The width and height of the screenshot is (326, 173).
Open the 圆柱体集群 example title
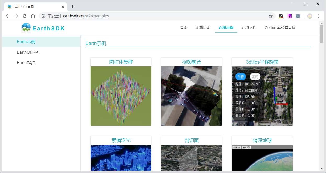[121, 62]
